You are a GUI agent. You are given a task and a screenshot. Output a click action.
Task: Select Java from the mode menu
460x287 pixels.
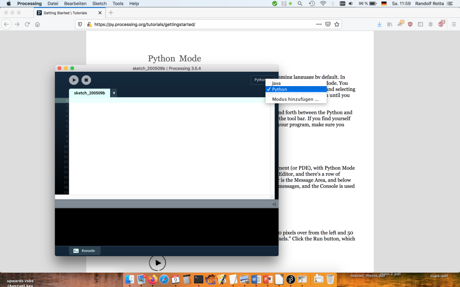[276, 83]
